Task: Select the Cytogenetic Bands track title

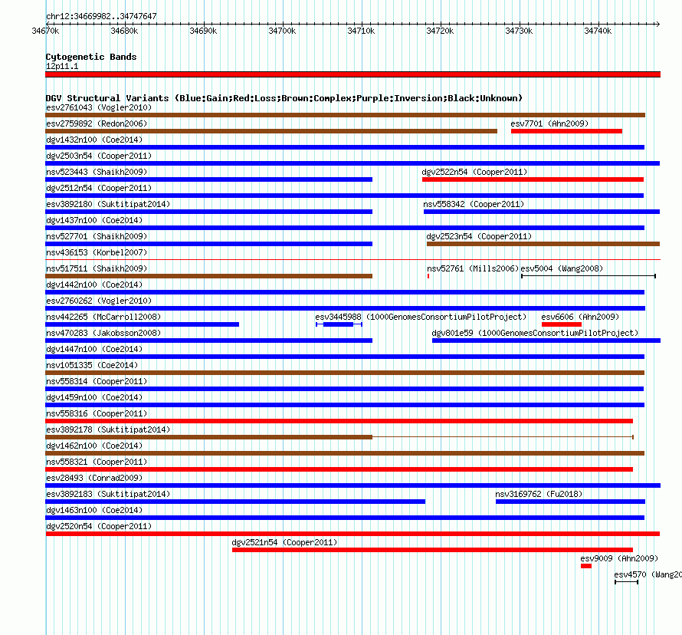Action: coord(91,57)
